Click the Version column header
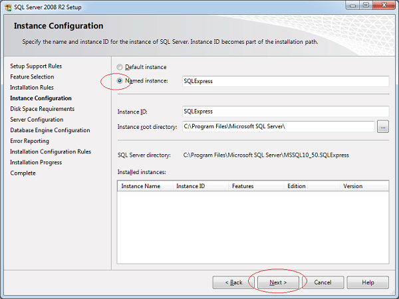Viewport: 399px width, 299px height. 364,186
